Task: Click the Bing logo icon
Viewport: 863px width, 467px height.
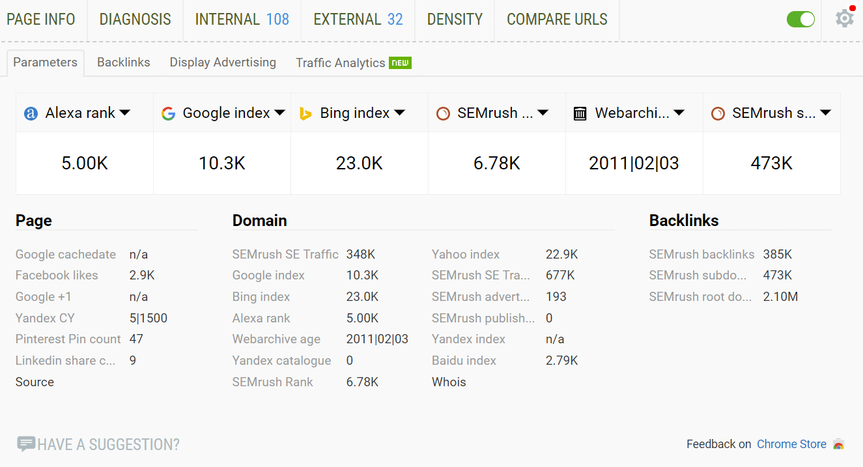Action: pyautogui.click(x=306, y=112)
